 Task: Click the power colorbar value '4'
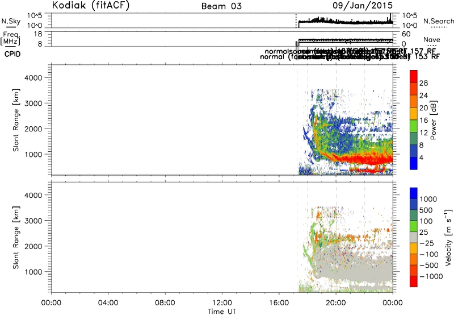click(421, 157)
